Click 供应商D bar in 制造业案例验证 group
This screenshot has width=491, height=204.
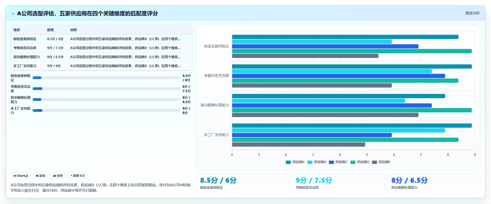[x=352, y=51]
